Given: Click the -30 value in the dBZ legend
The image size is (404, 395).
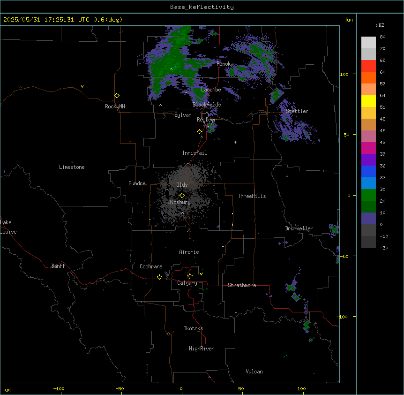Looking at the screenshot, I should [384, 248].
